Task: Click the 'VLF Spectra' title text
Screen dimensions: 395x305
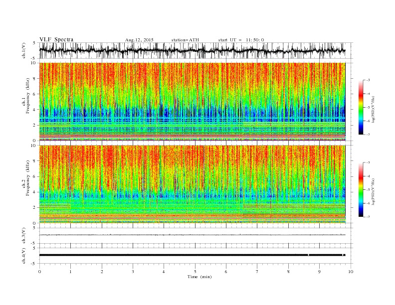Action: 56,39
